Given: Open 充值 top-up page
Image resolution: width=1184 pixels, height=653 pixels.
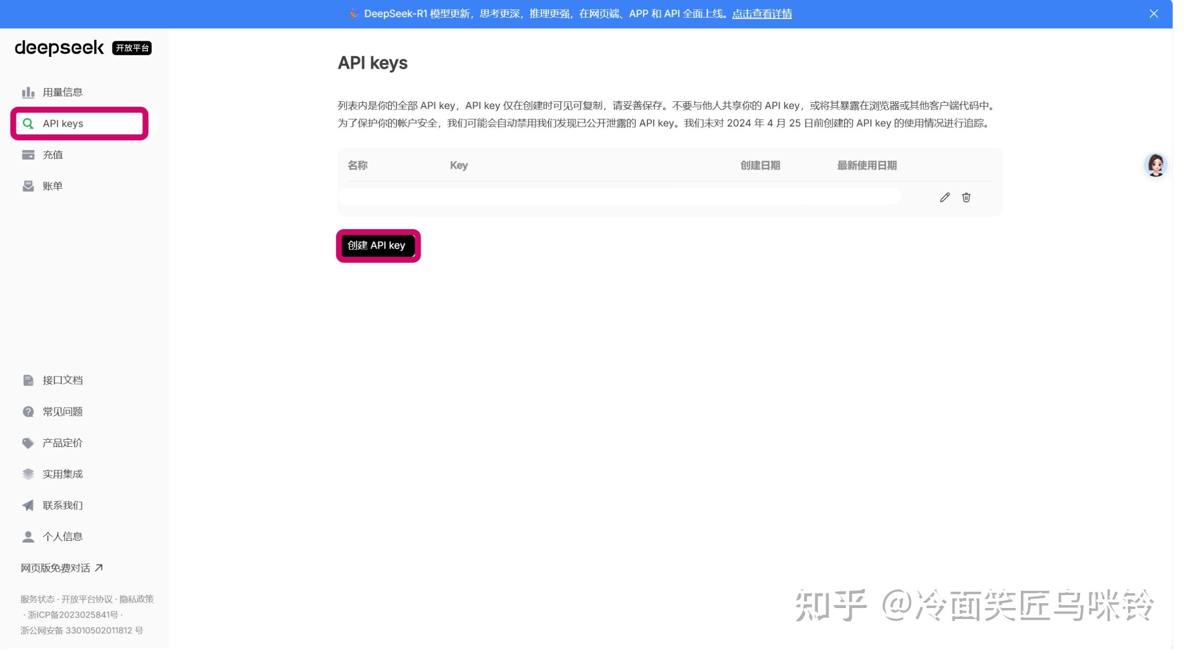Looking at the screenshot, I should click(x=53, y=155).
